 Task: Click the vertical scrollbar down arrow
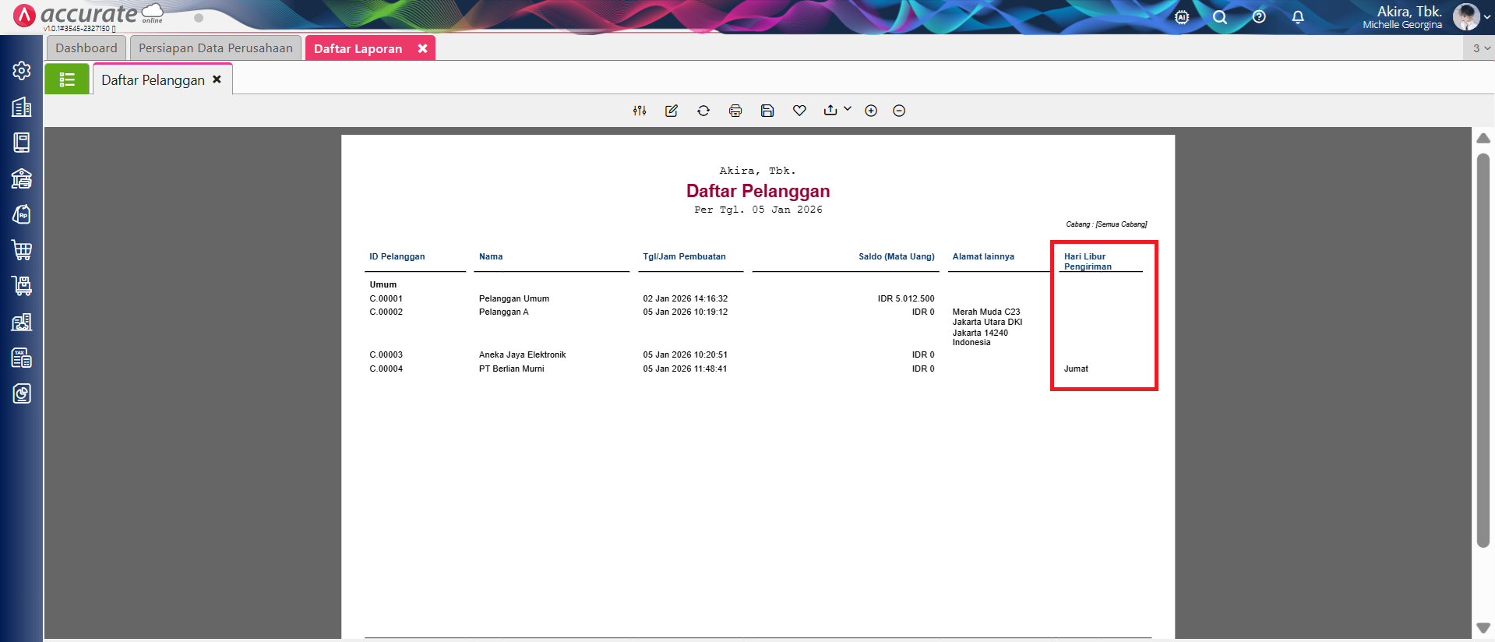(1483, 628)
